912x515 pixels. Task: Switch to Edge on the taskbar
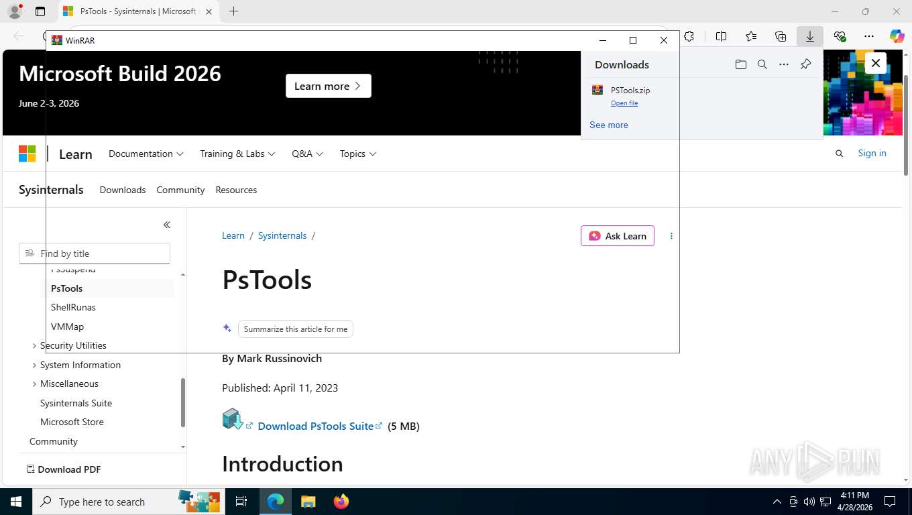pos(275,502)
